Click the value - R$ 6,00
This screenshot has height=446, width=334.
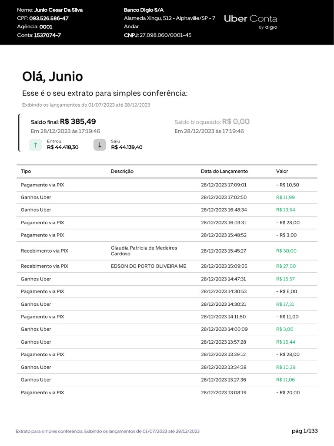pyautogui.click(x=287, y=291)
